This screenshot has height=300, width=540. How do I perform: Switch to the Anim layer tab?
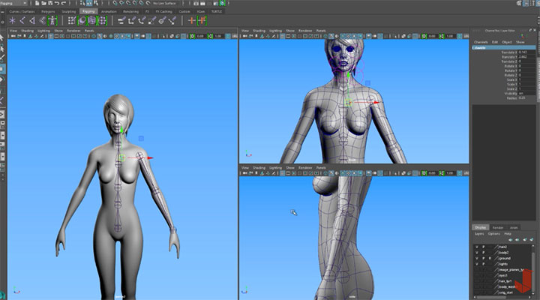514,227
